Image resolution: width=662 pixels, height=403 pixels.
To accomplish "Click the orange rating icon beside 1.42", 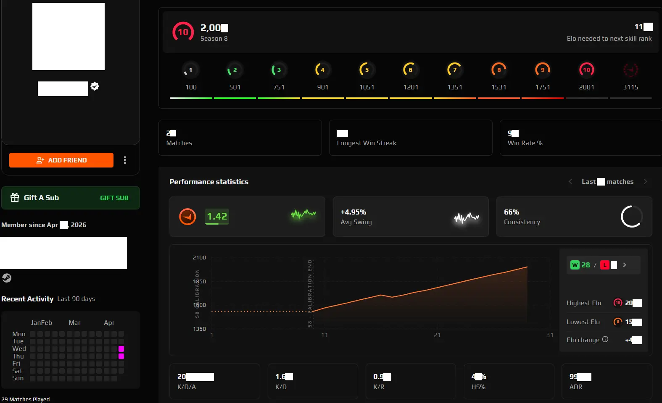I will coord(187,217).
